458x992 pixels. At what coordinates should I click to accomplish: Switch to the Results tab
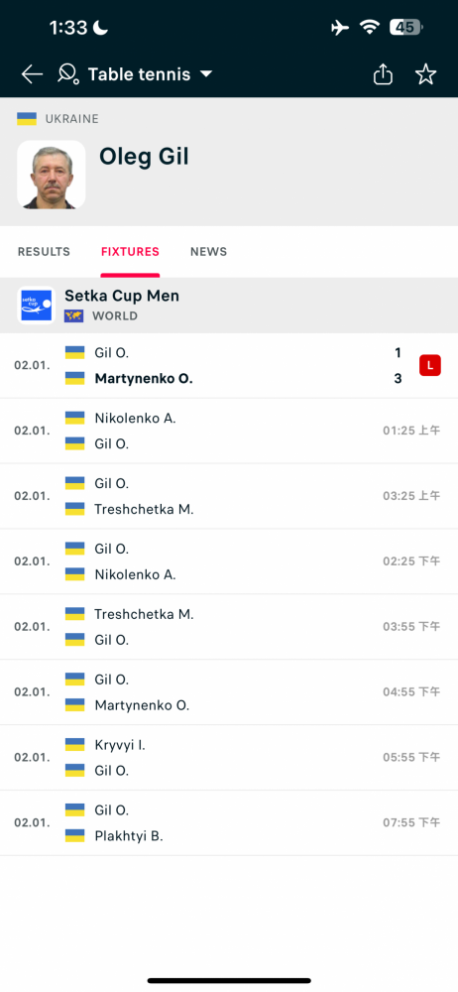44,252
